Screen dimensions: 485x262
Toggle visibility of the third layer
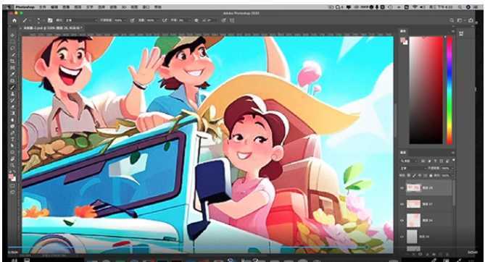click(402, 220)
